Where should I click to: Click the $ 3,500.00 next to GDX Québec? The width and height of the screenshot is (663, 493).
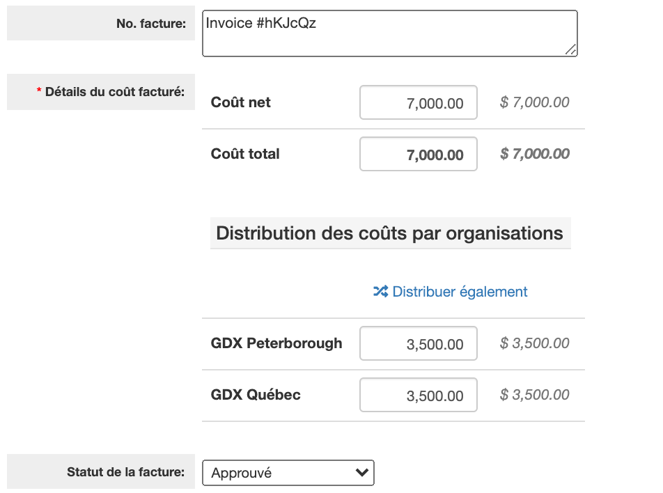535,394
